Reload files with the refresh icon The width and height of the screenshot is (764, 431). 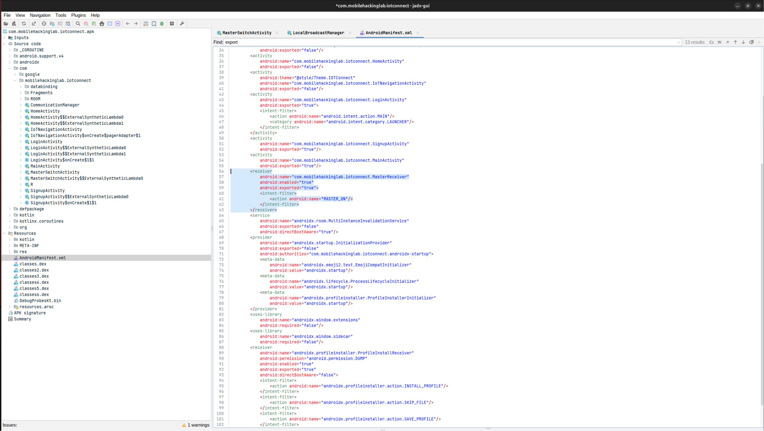tap(24, 24)
